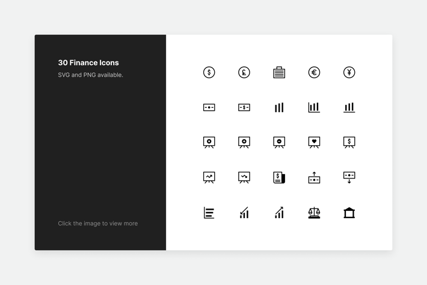Select the balance scales icon
The image size is (427, 285).
click(314, 213)
